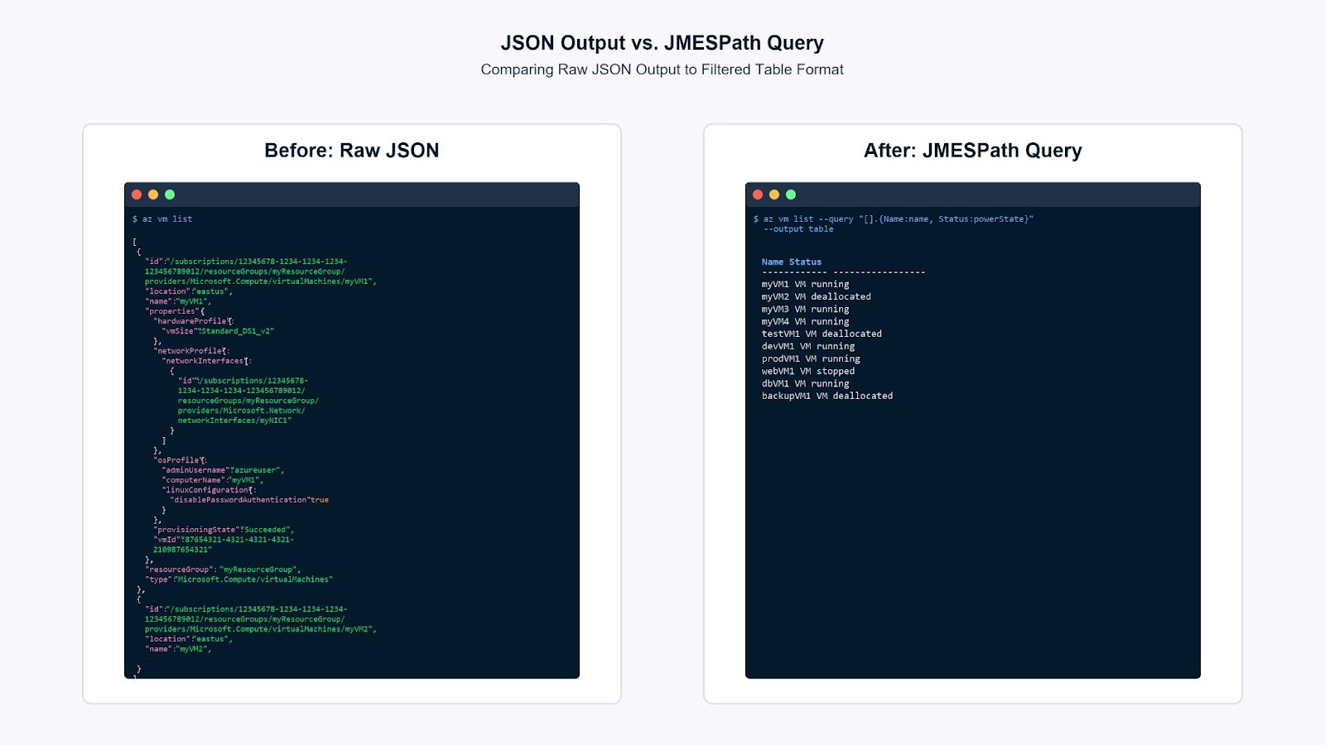Click the Status column header in the table
The image size is (1325, 745).
tap(805, 261)
